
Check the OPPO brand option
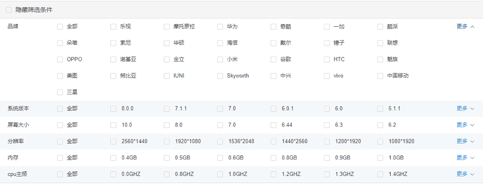coord(60,59)
